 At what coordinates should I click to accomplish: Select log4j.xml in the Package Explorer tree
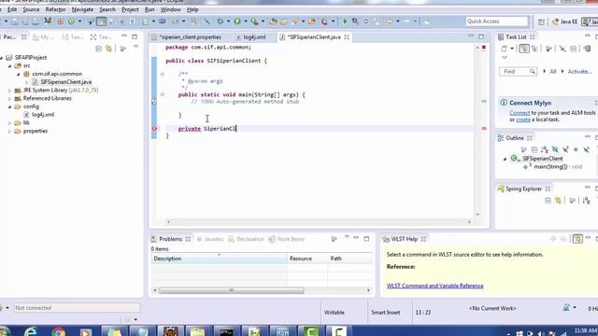tap(42, 115)
